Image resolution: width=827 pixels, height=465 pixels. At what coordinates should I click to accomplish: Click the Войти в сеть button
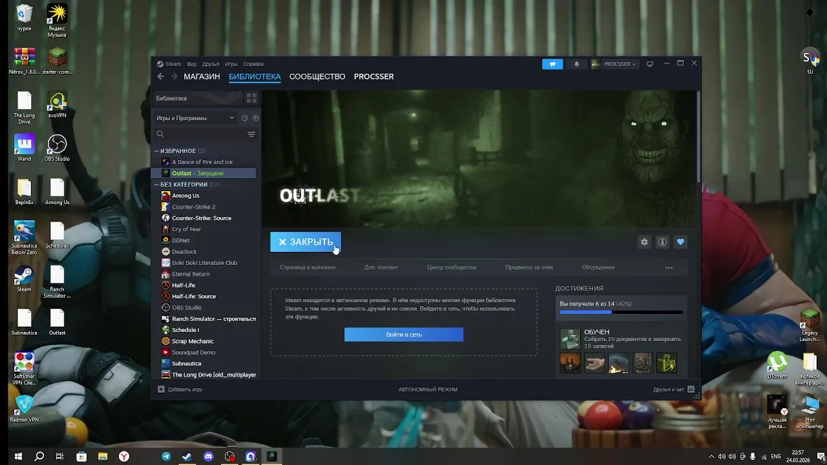[404, 335]
